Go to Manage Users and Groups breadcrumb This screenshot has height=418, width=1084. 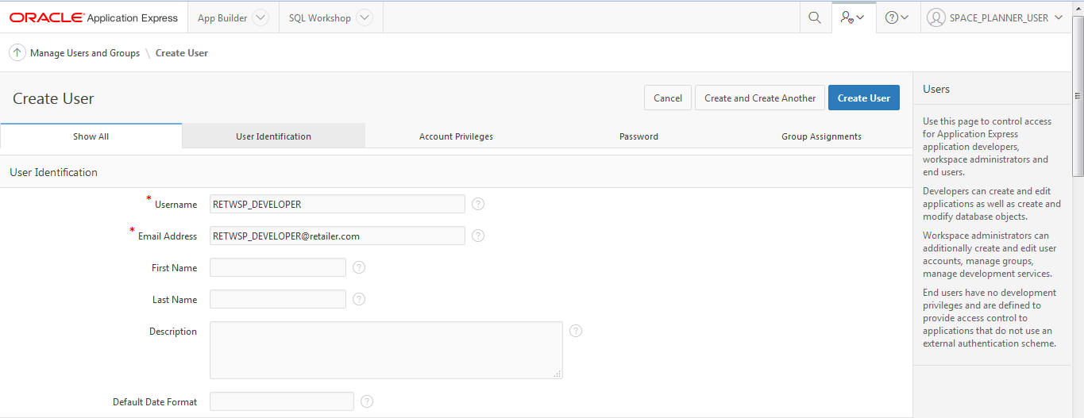tap(85, 53)
